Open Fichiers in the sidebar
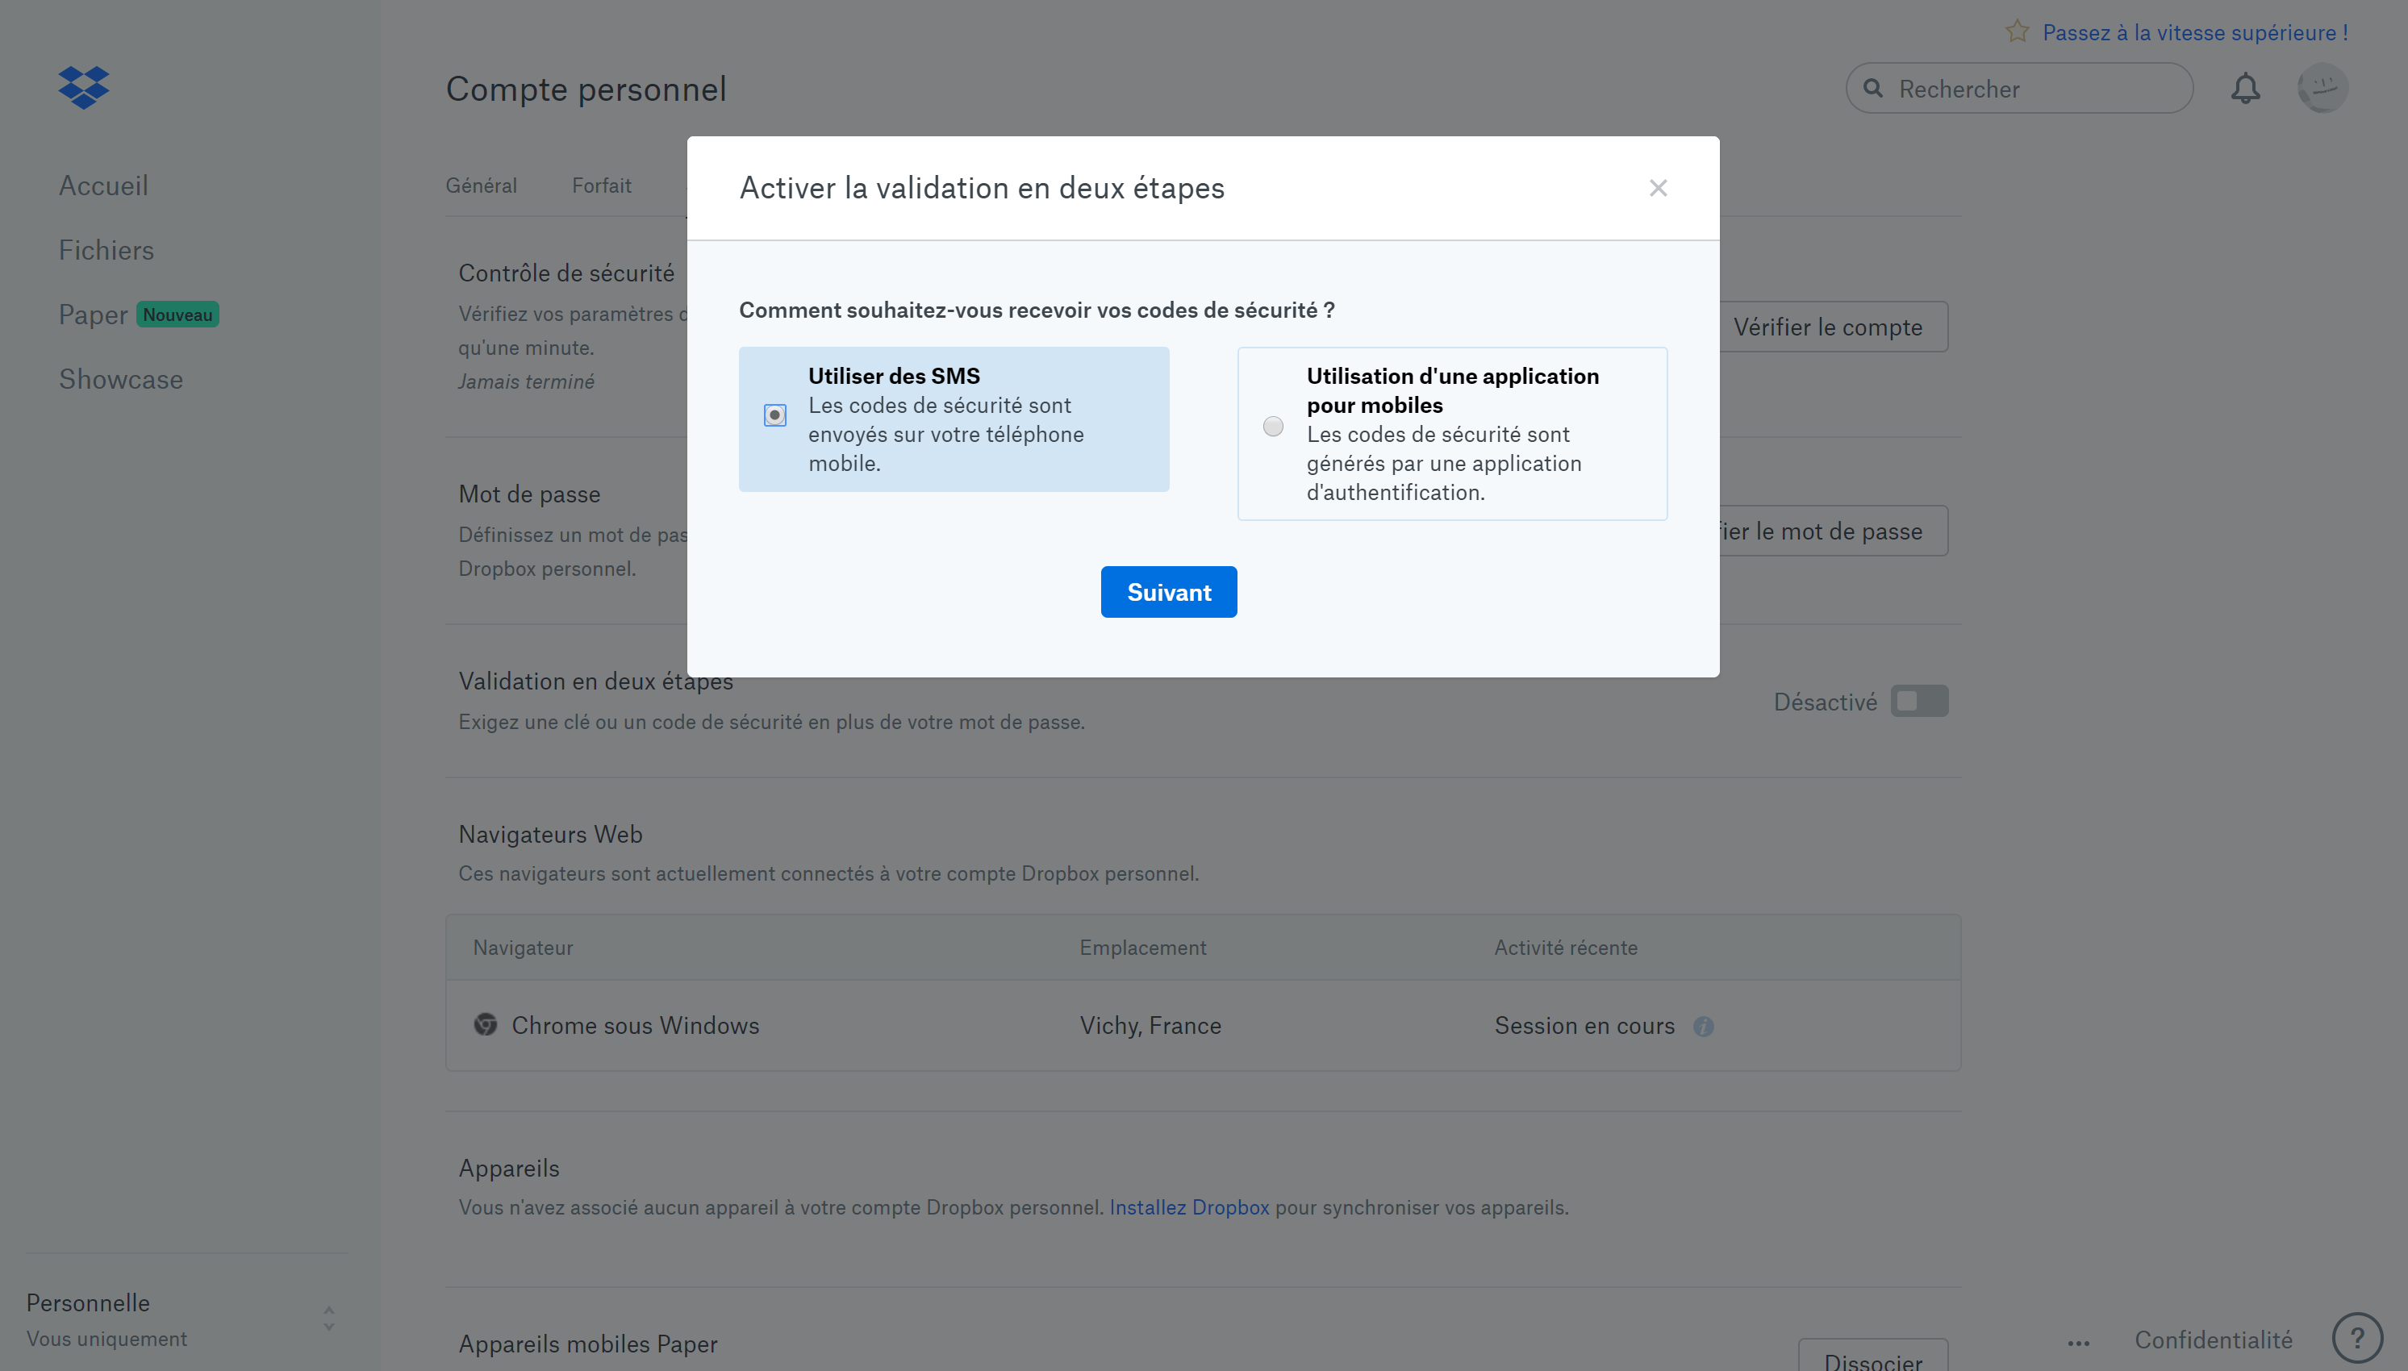 point(106,251)
